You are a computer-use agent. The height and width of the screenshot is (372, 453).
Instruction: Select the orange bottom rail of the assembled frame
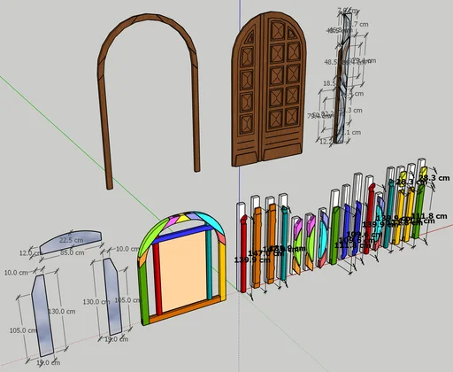point(184,310)
